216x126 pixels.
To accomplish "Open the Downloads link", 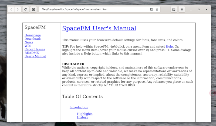I will coord(33,39).
